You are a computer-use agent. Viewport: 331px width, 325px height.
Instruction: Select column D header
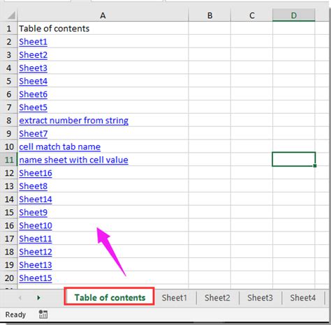click(x=294, y=15)
